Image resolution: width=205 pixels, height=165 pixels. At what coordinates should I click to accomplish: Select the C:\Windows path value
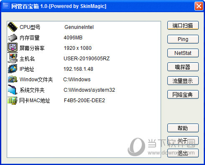click(77, 80)
